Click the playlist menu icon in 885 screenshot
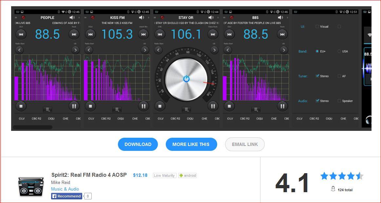The height and width of the screenshot is (203, 381). click(256, 110)
